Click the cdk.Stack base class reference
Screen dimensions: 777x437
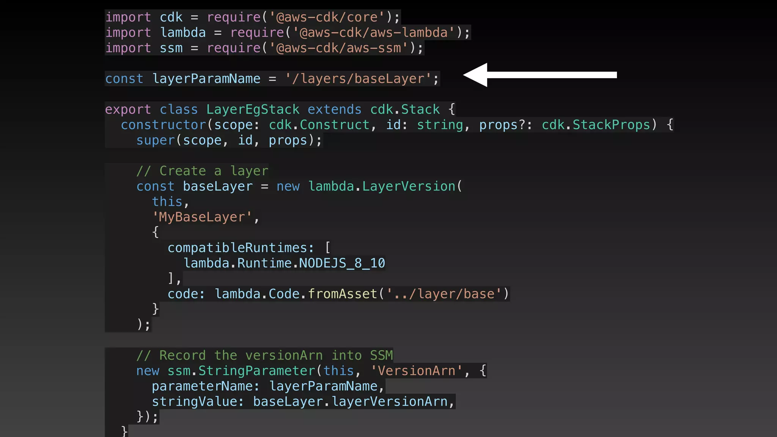(405, 110)
